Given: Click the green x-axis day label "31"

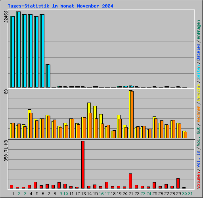Looking at the screenshot, I should tap(190, 194).
